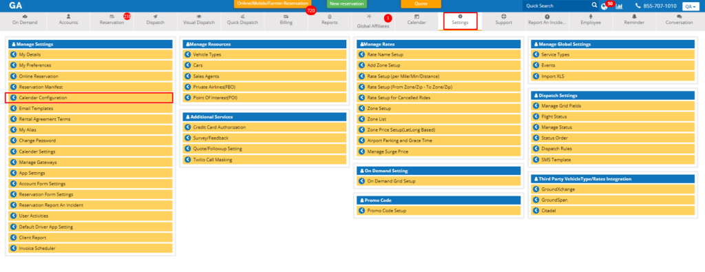Click the arrow icon beside Invoice Scheduler
The width and height of the screenshot is (705, 272).
[x=14, y=248]
